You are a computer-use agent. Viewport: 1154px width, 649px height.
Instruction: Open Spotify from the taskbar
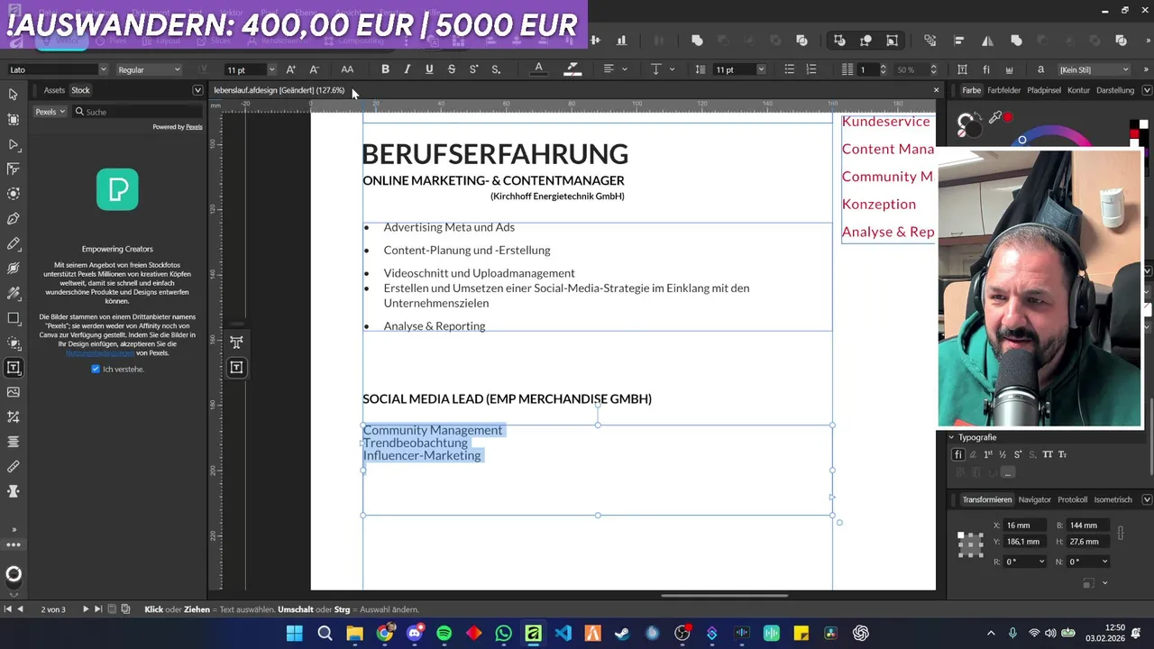(x=444, y=634)
